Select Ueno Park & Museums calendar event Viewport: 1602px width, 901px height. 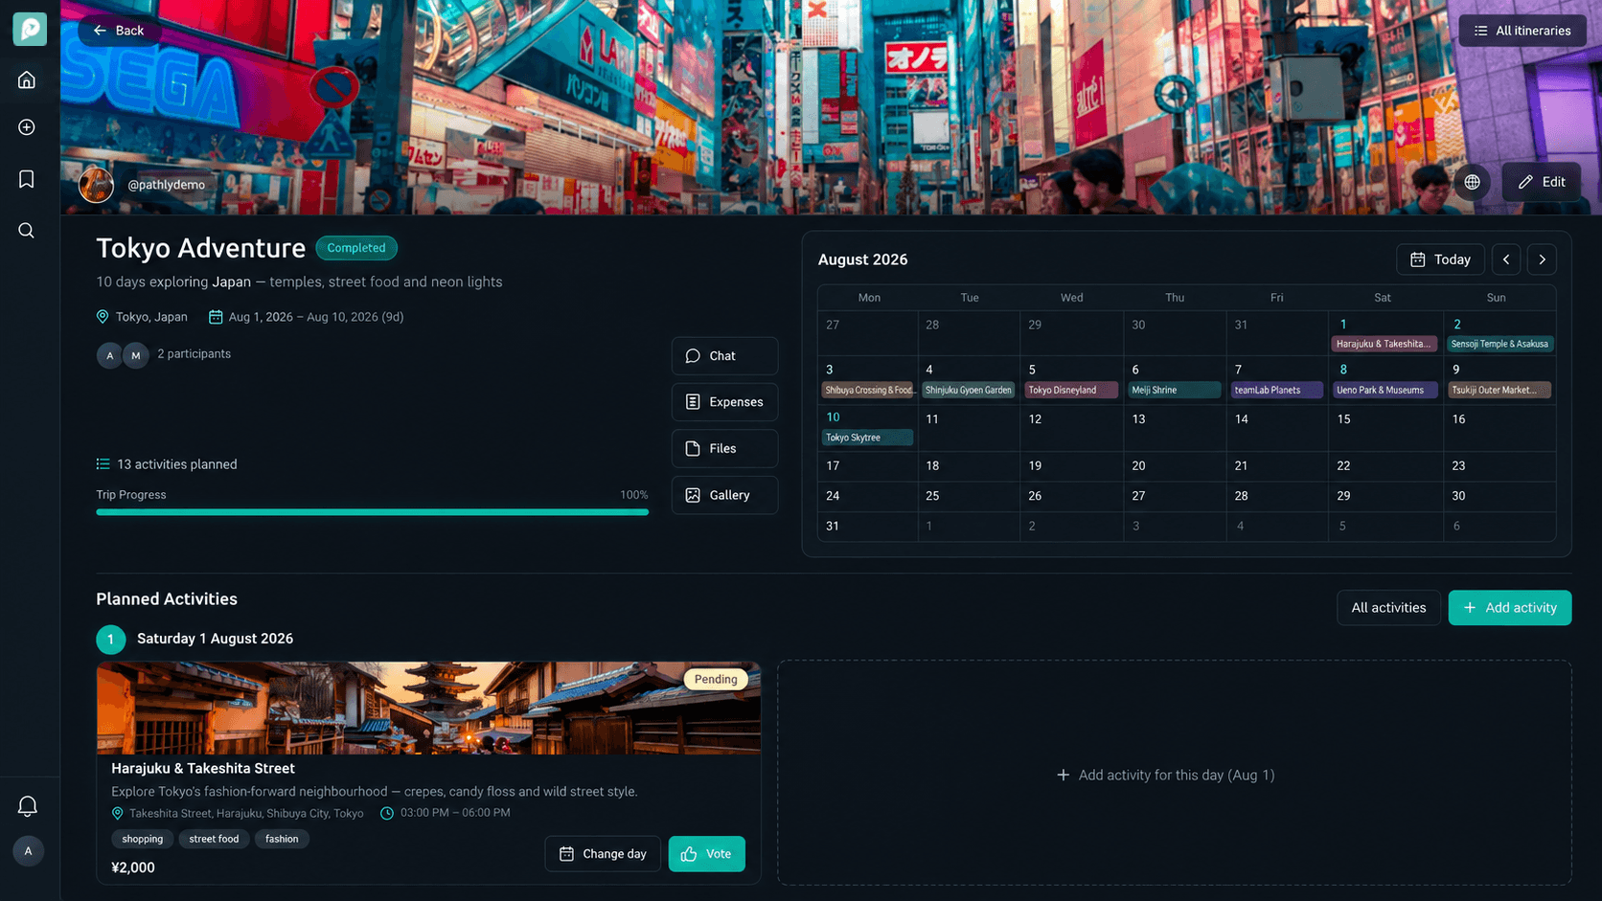(x=1385, y=390)
